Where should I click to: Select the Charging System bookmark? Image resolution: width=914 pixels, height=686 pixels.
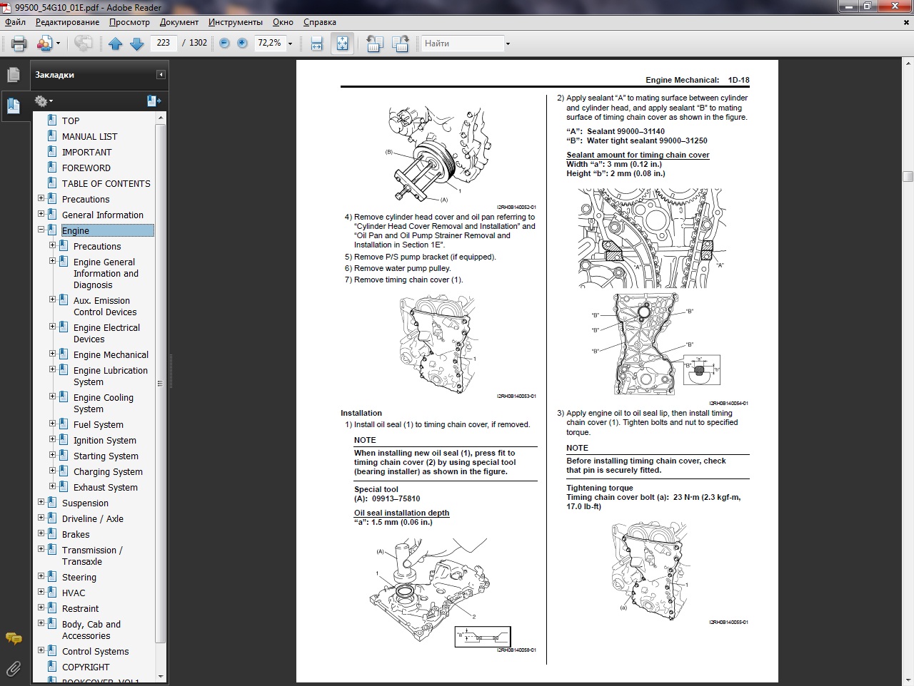click(x=108, y=471)
